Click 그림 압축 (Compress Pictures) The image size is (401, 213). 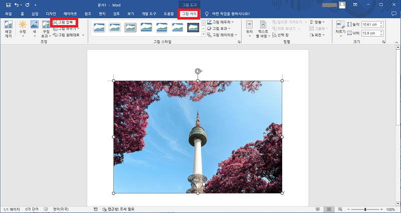64,22
